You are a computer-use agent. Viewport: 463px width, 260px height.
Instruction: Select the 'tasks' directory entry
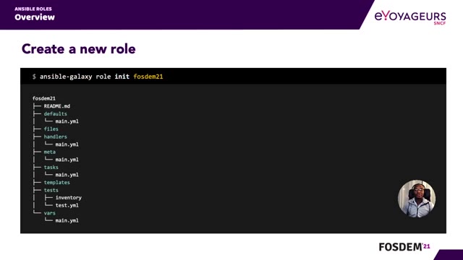(x=51, y=167)
